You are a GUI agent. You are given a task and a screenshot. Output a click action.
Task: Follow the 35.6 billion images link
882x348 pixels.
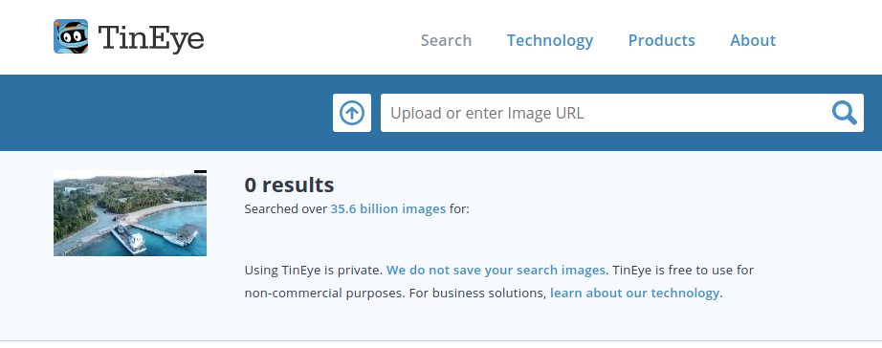(388, 209)
